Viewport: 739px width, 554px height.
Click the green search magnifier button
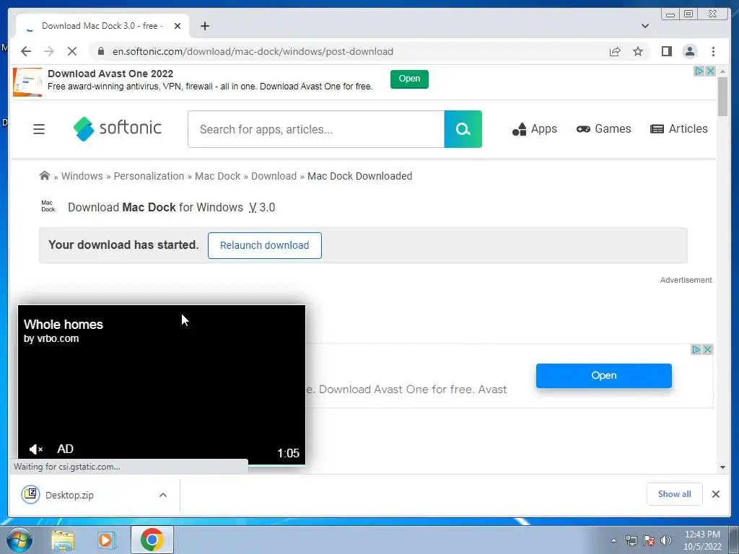tap(463, 129)
